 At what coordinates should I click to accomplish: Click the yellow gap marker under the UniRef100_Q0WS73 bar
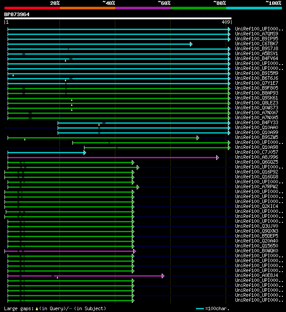pos(71,110)
